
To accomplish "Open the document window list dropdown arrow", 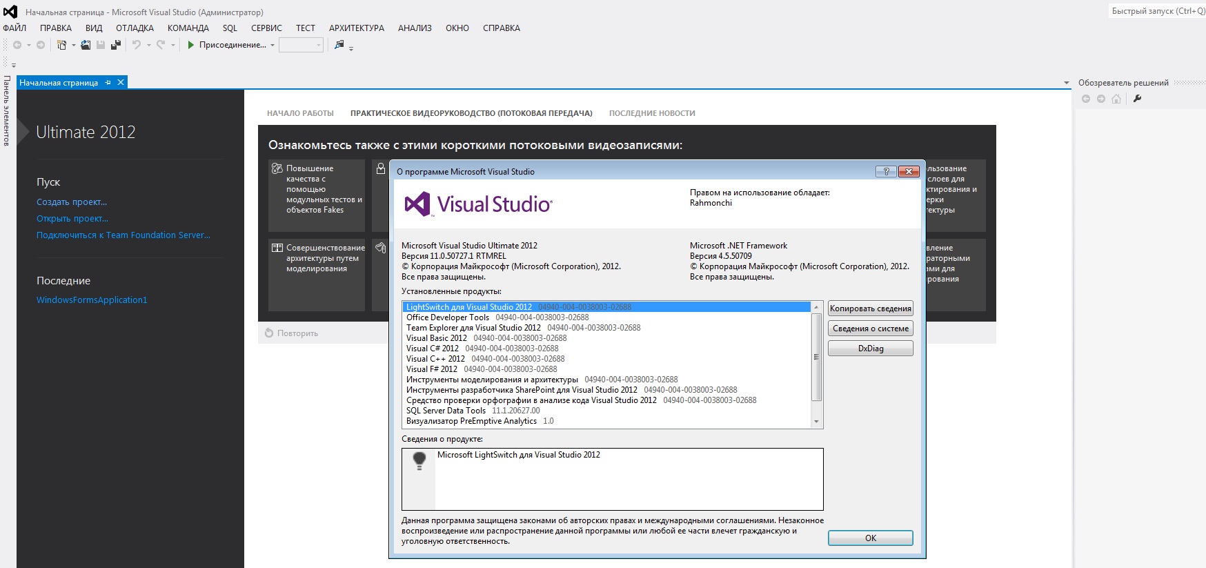I will tap(1067, 83).
